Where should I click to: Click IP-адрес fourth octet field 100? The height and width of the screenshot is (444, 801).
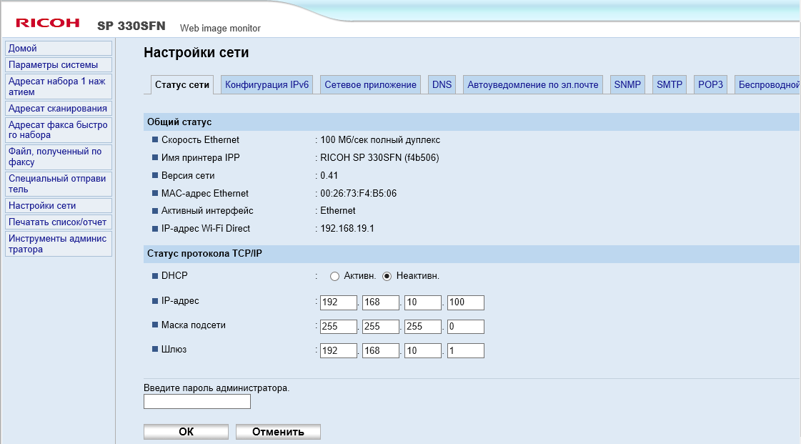pos(465,302)
